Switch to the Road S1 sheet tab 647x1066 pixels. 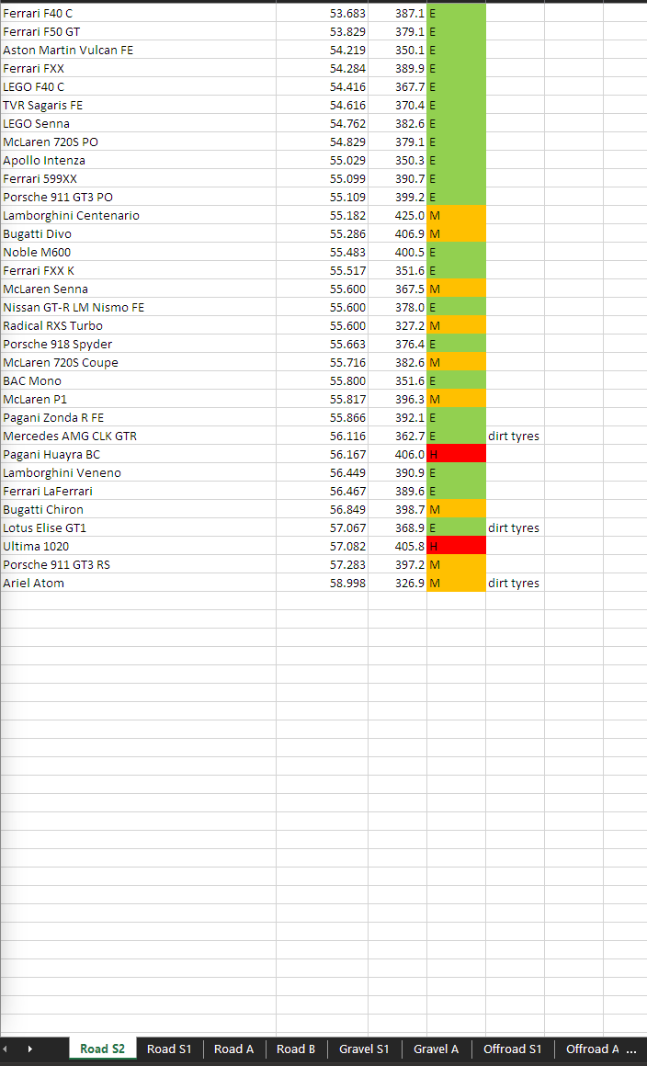click(x=169, y=1049)
